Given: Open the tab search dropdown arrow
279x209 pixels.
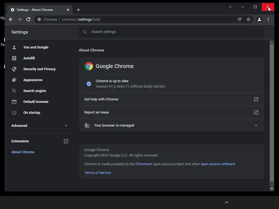Looking at the screenshot, I should [x=230, y=7].
